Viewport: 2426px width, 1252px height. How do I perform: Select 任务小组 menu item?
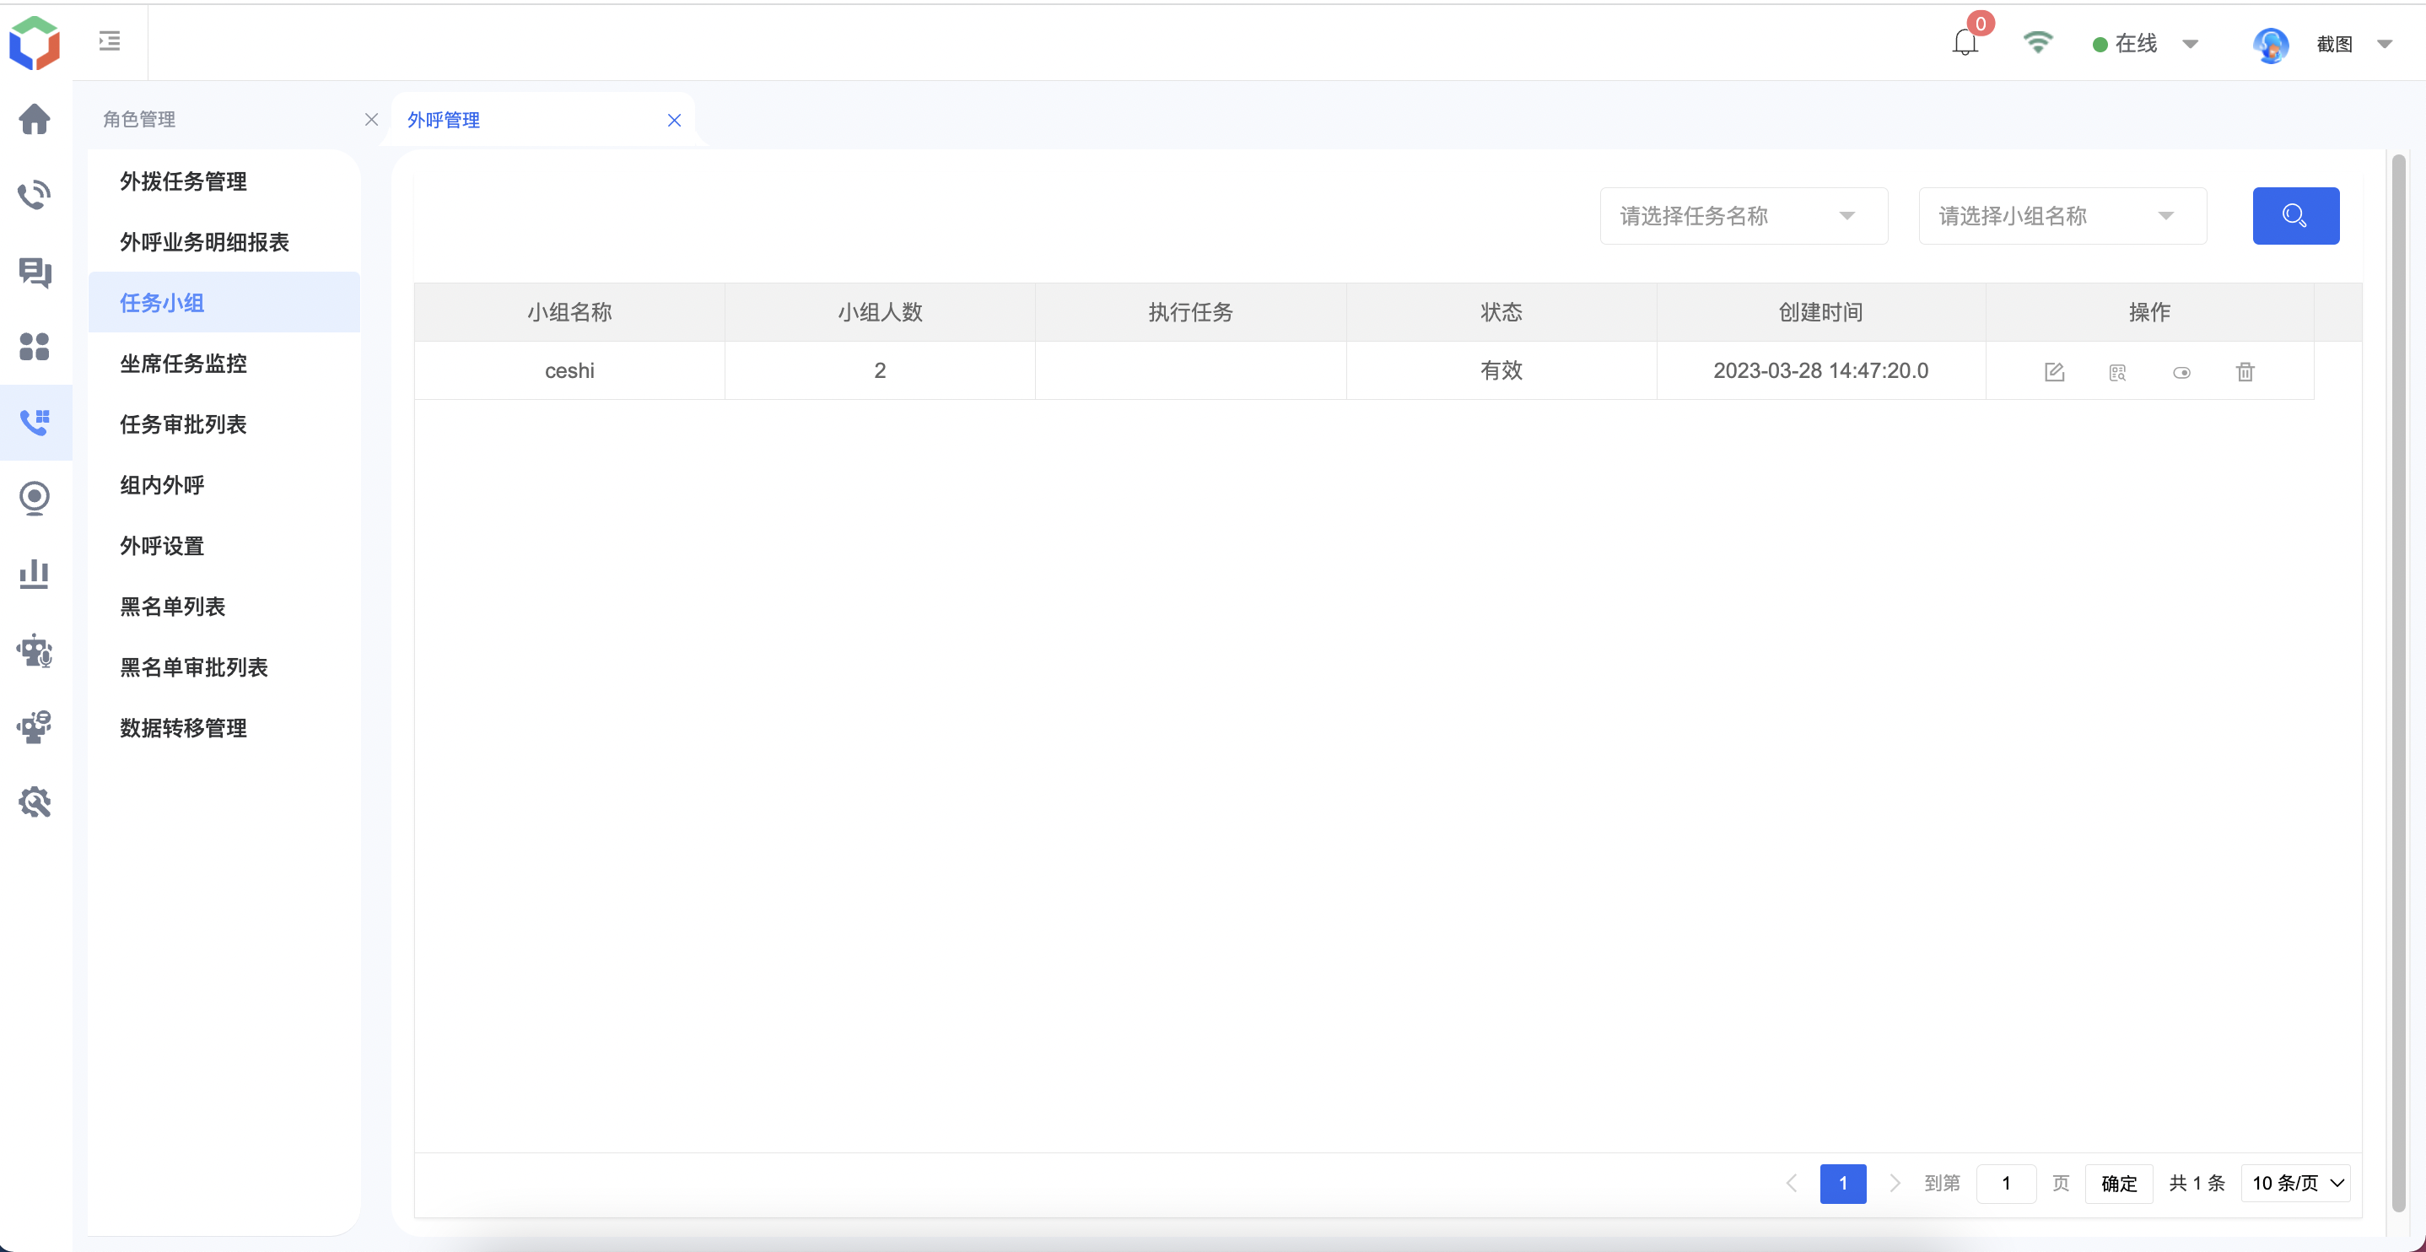tap(224, 302)
